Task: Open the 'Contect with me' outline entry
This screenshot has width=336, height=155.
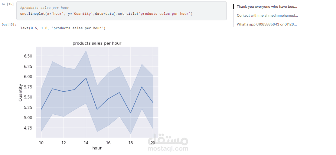Action: [267, 16]
